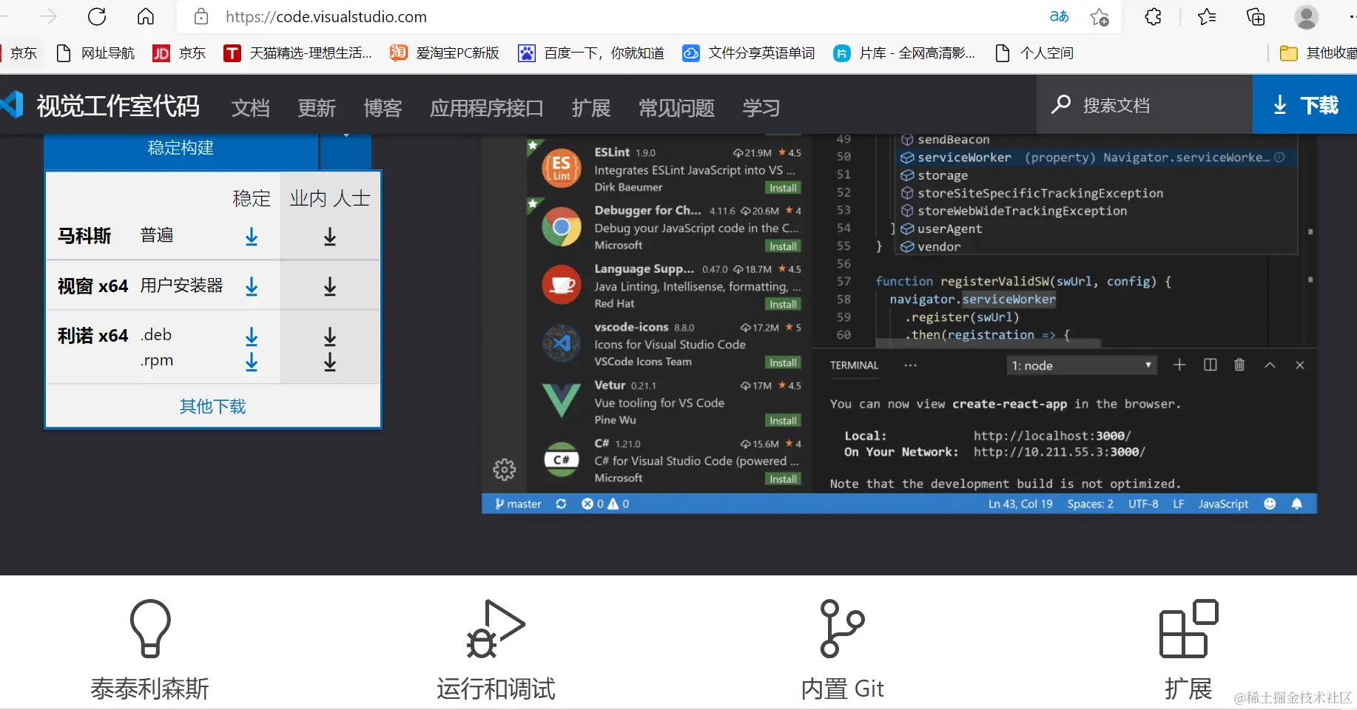1357x710 pixels.
Task: Select the TERMINAL panel tab
Action: click(x=854, y=365)
